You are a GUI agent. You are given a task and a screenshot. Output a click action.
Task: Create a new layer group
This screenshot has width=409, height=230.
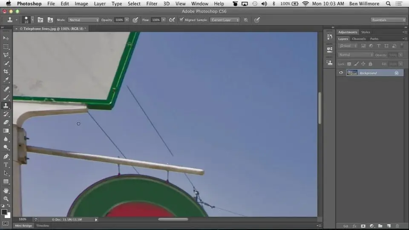point(380,226)
